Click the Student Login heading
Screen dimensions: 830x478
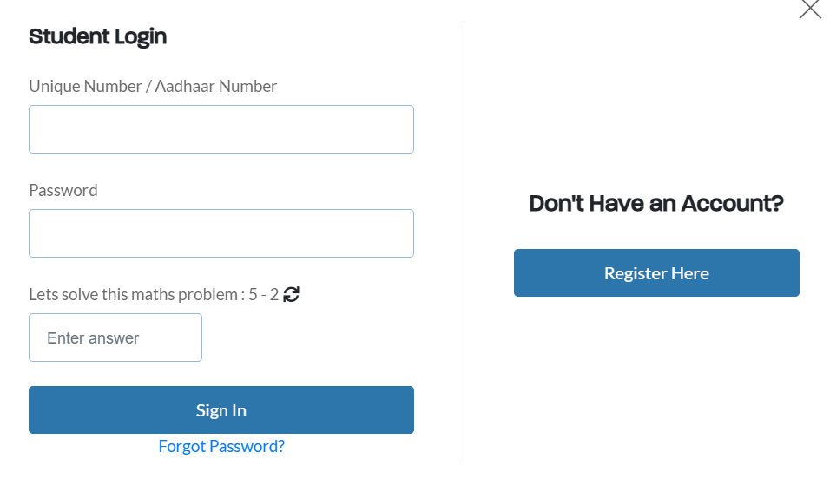pyautogui.click(x=97, y=36)
